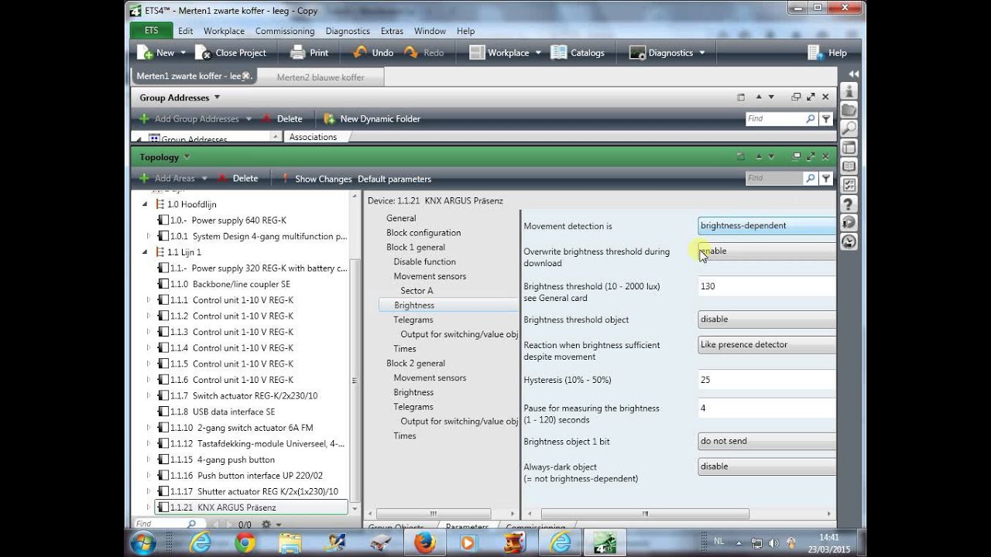
Task: Open the Extras menu
Action: pos(392,31)
